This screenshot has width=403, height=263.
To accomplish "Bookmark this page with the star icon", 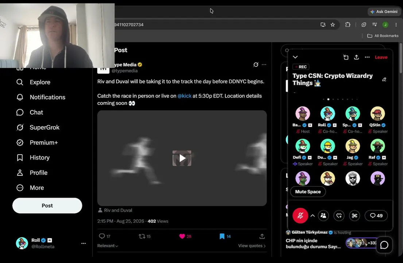I will click(333, 25).
